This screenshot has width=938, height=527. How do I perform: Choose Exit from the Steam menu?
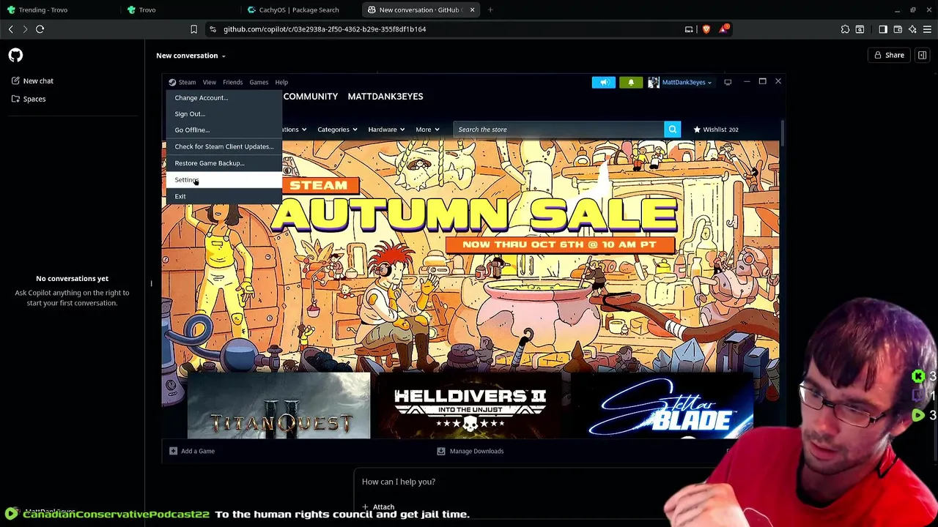point(224,196)
